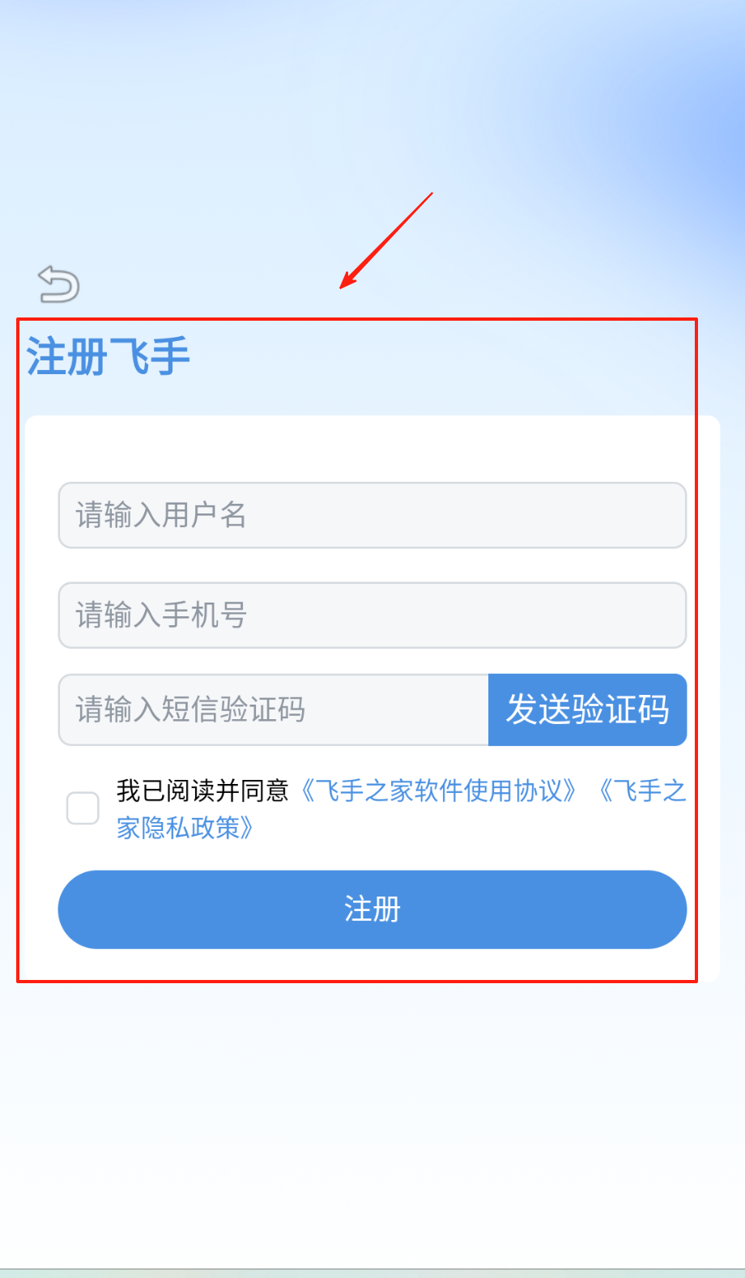Activate the 请输入短信验证码 SMS code field

(x=274, y=709)
